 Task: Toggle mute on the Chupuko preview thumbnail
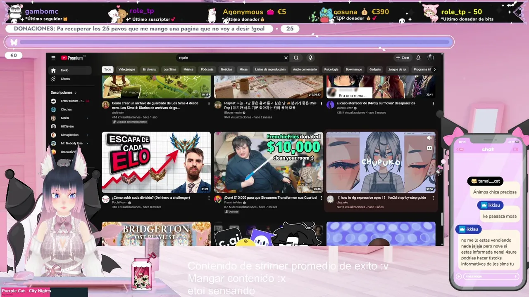(x=429, y=138)
